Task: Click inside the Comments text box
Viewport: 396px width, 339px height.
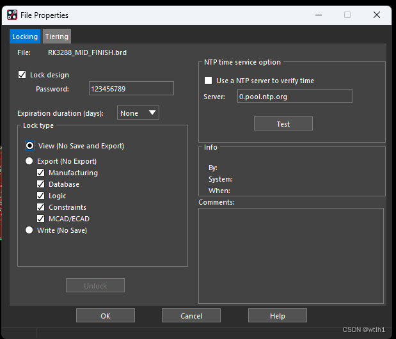Action: coord(290,255)
